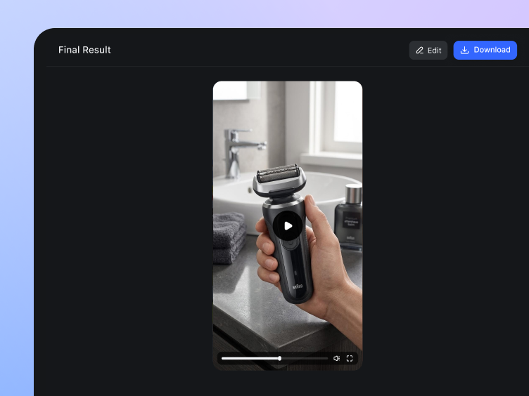
Task: Play the shaver video preview
Action: click(x=288, y=225)
